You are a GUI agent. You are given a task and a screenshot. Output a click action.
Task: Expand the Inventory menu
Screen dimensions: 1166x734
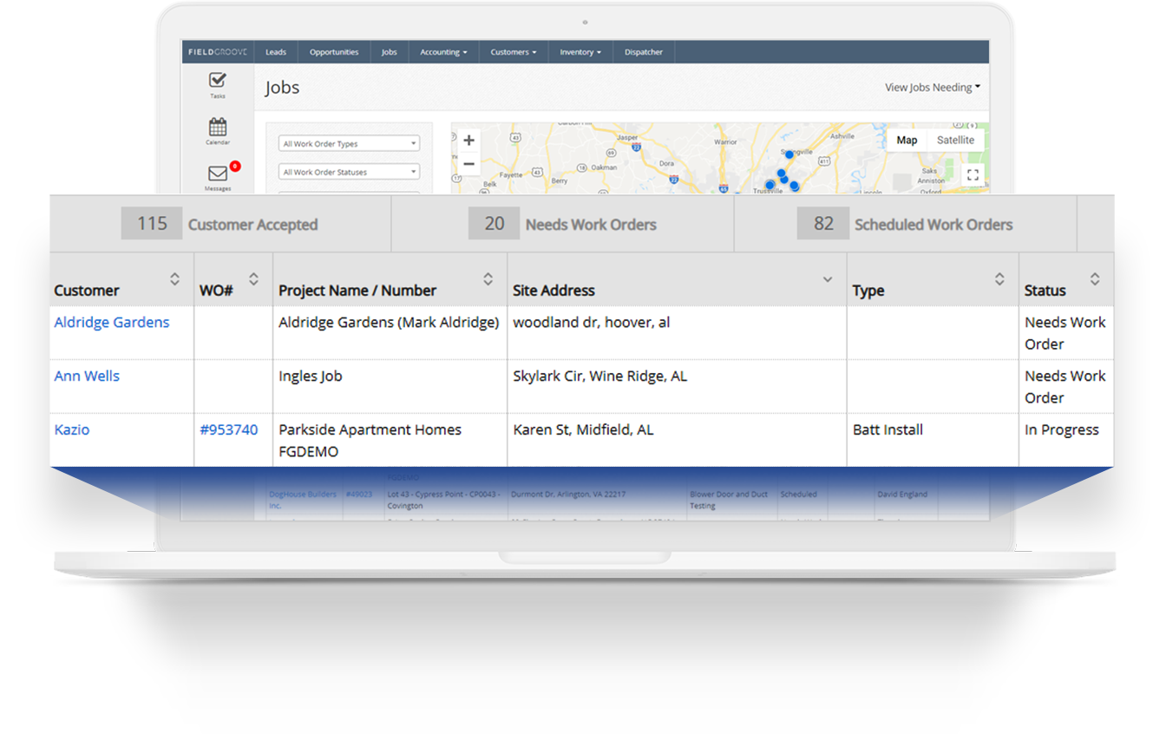pyautogui.click(x=580, y=52)
